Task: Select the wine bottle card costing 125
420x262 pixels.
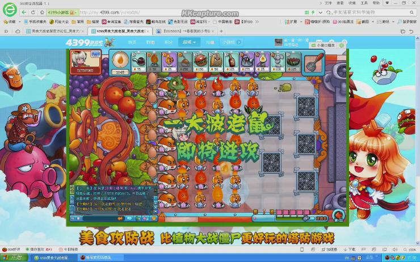Action: [x=232, y=62]
